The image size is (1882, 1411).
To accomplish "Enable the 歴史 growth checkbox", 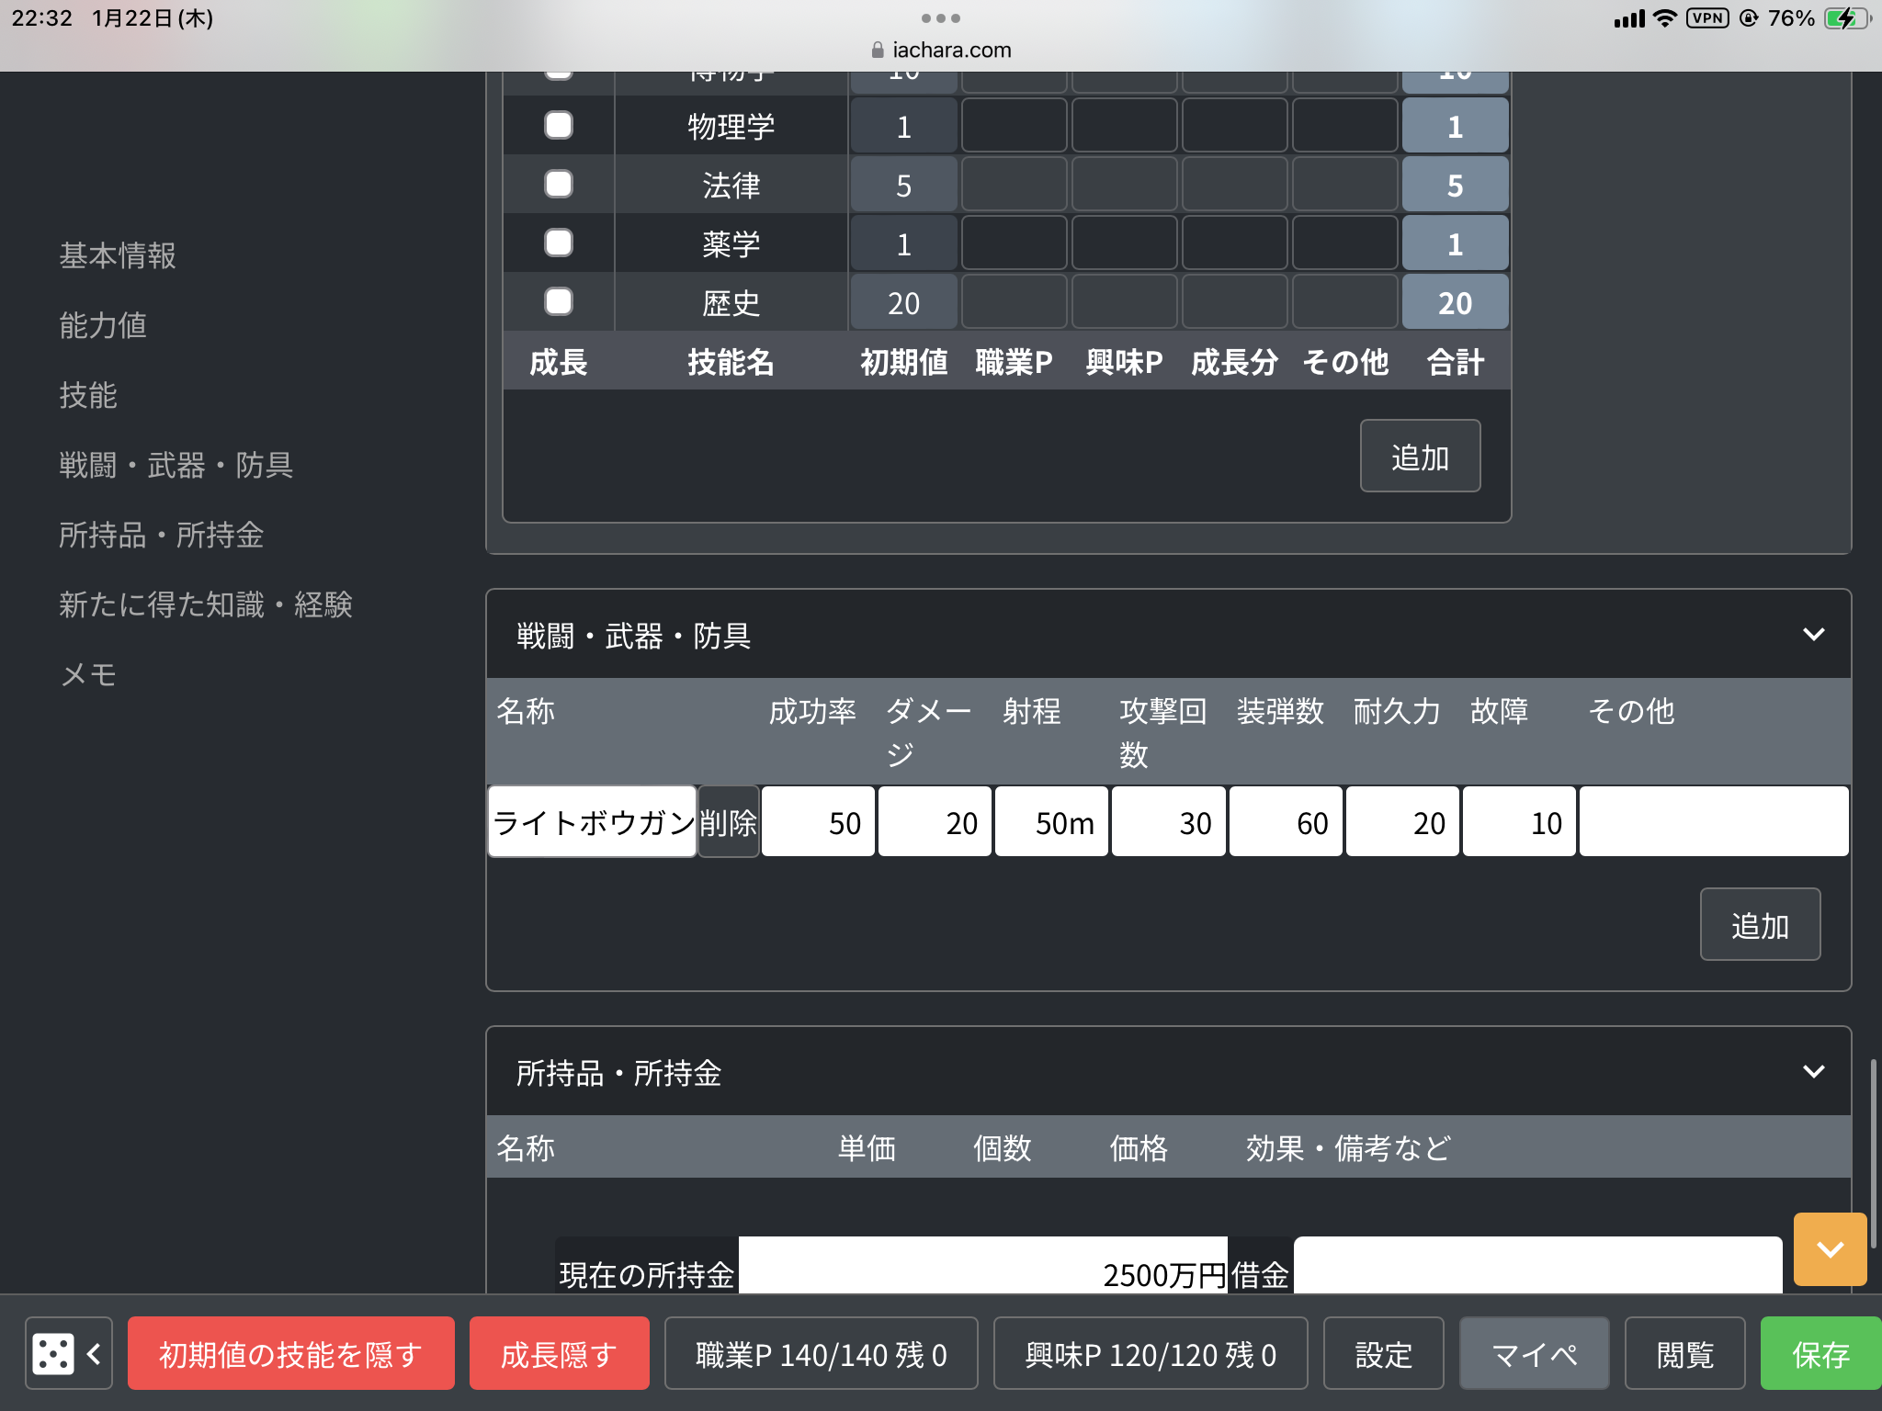I will [558, 302].
